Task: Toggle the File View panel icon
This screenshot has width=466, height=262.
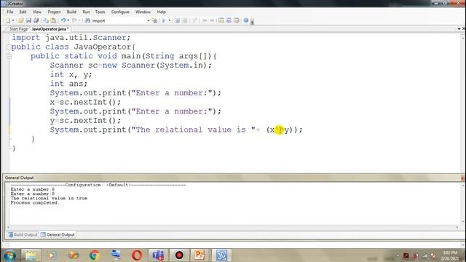Action: [221, 20]
